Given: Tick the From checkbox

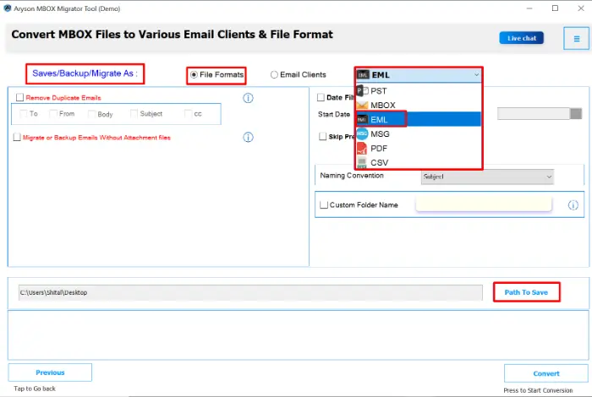Looking at the screenshot, I should [x=53, y=113].
